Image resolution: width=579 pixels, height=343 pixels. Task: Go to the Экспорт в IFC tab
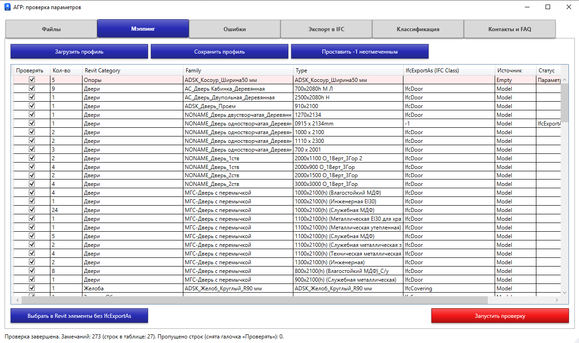326,29
